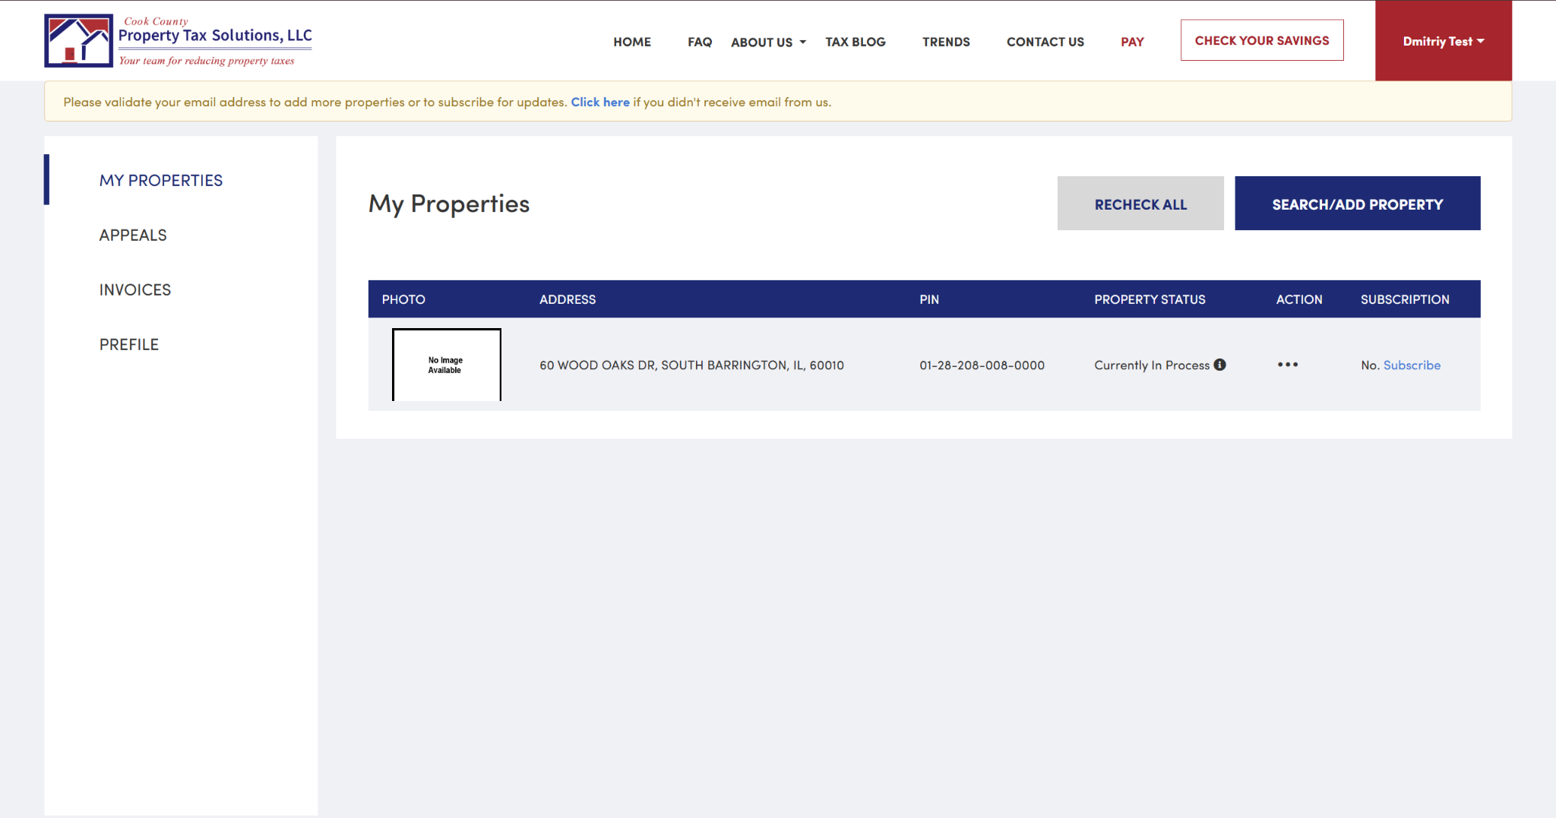Viewport: 1556px width, 818px height.
Task: Click the No Image Available thumbnail
Action: pyautogui.click(x=447, y=365)
